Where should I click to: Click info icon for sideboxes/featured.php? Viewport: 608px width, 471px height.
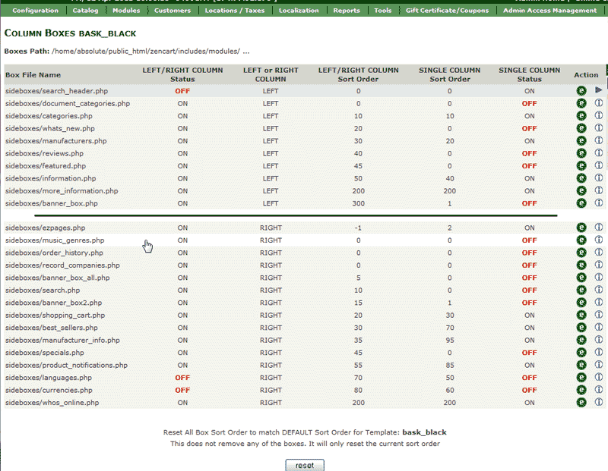click(598, 165)
